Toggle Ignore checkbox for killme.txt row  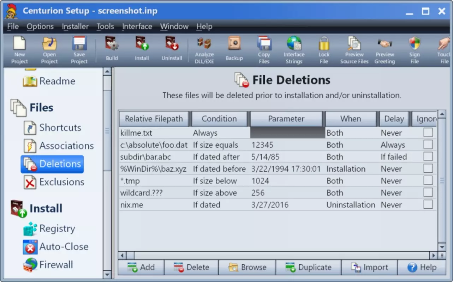[428, 133]
